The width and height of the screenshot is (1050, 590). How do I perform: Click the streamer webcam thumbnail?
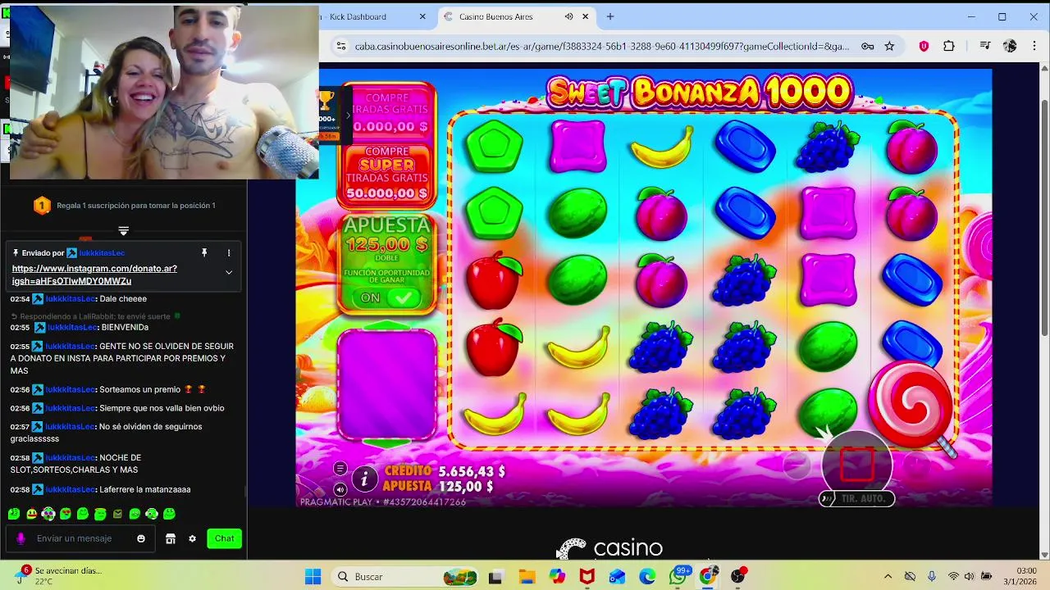pyautogui.click(x=164, y=92)
